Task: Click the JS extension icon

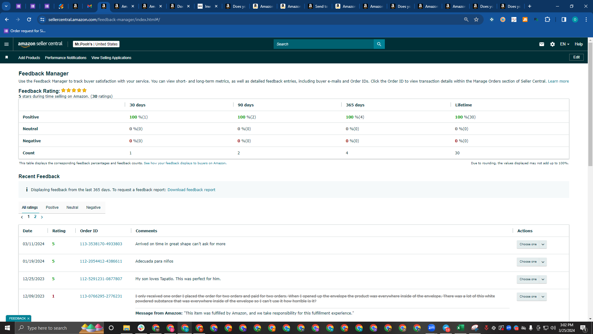Action: coord(525,19)
